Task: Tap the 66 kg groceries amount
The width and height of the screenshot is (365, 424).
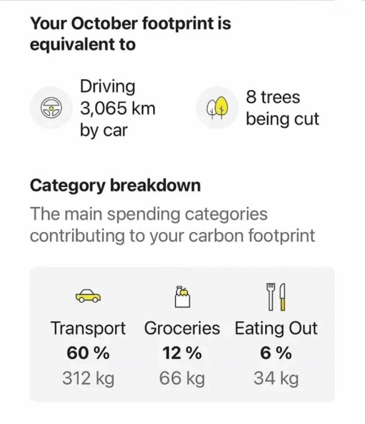Action: point(182,379)
